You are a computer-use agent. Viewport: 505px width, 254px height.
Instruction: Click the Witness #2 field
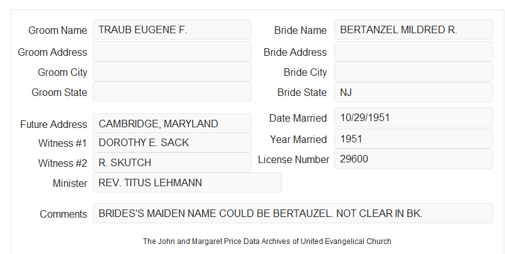tap(172, 162)
